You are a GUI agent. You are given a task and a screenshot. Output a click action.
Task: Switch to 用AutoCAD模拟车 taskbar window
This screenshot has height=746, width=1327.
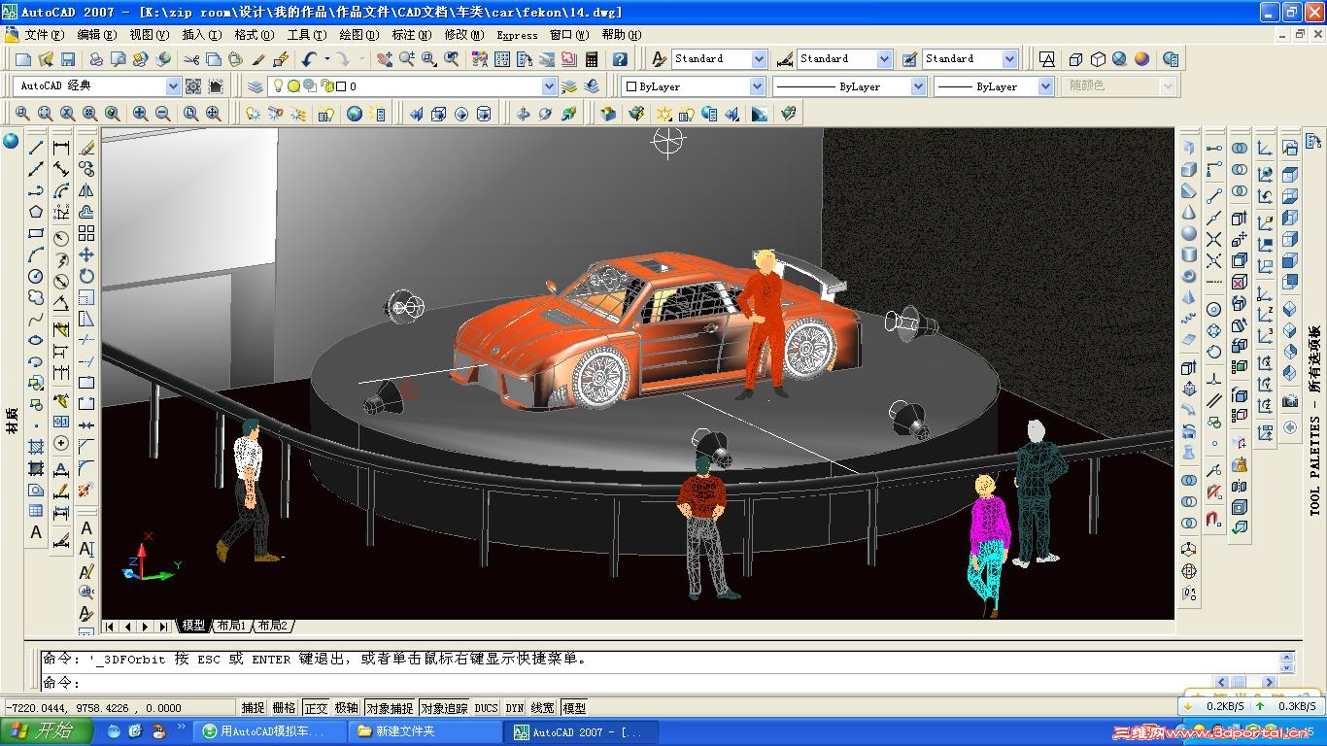pos(271,731)
